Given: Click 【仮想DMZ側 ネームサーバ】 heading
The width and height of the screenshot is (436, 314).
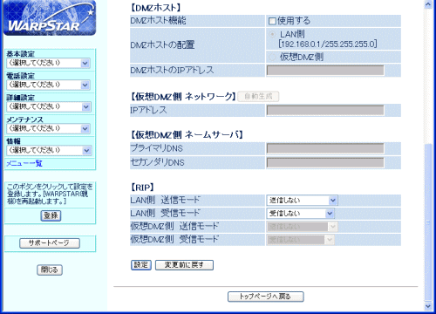Looking at the screenshot, I should coord(187,135).
